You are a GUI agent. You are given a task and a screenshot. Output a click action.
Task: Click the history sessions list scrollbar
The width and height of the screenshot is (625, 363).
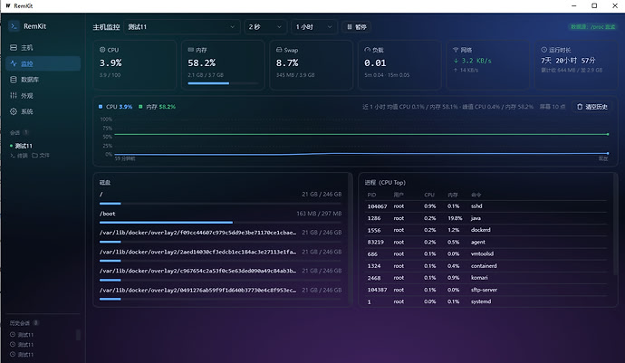(78, 335)
